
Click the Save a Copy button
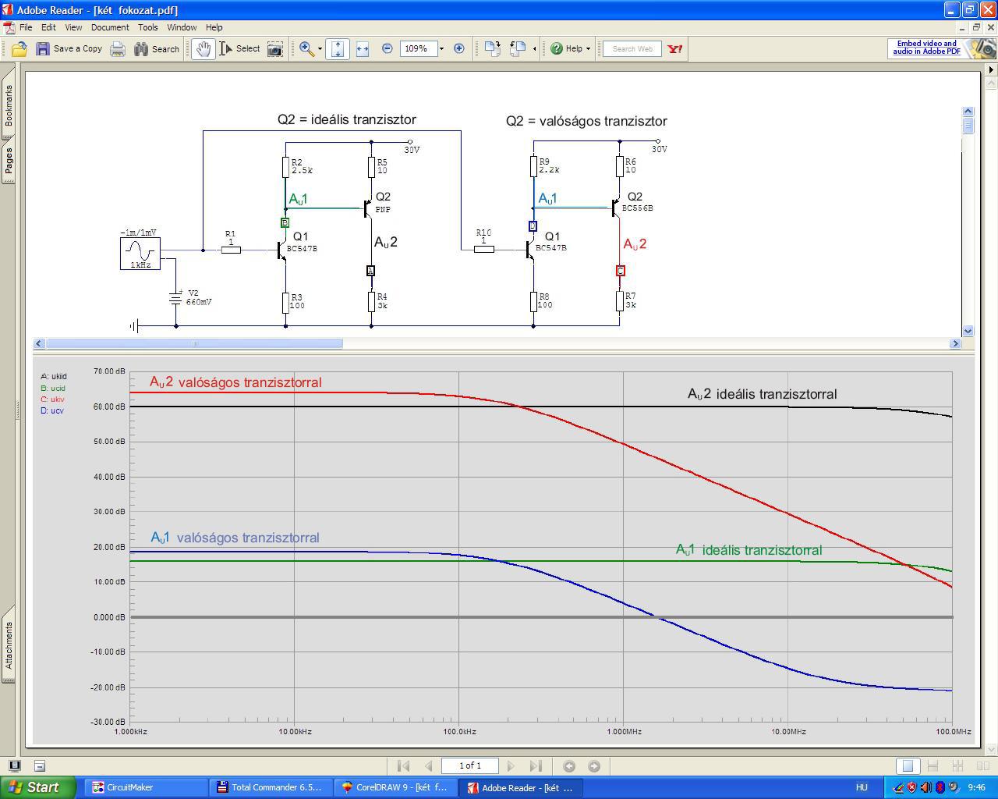click(69, 49)
